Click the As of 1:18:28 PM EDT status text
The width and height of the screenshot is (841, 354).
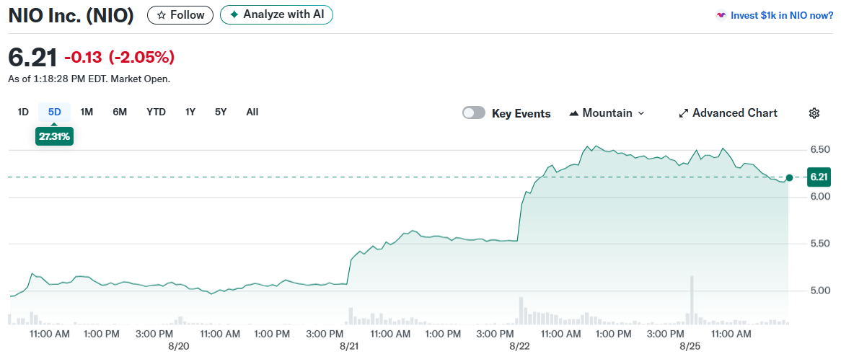click(x=89, y=79)
